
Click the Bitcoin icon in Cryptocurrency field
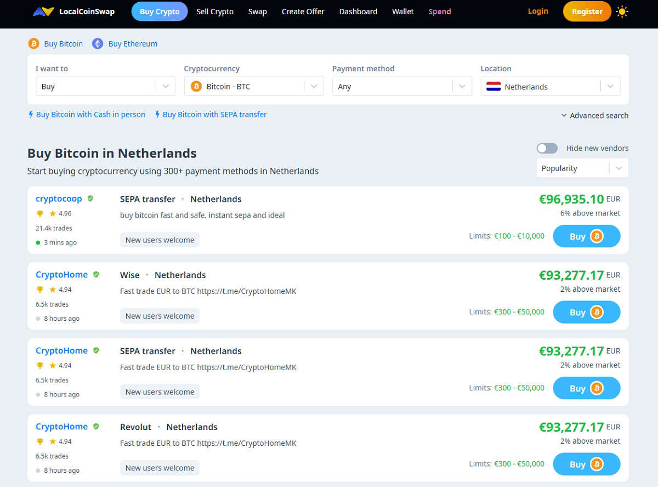196,87
